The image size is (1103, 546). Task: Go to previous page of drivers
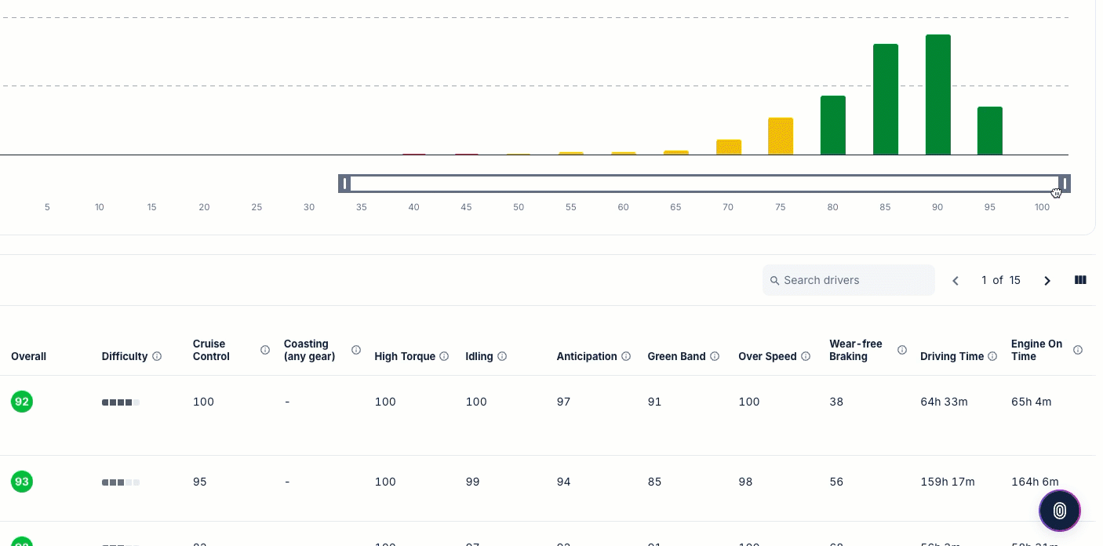click(x=956, y=280)
